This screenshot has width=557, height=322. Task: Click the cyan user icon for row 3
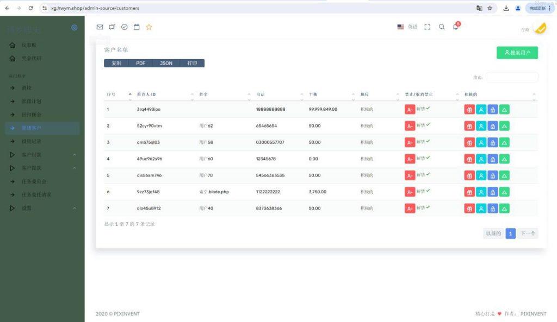click(x=481, y=142)
